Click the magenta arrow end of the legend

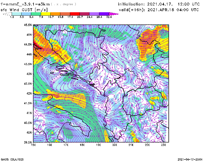[x=114, y=14]
